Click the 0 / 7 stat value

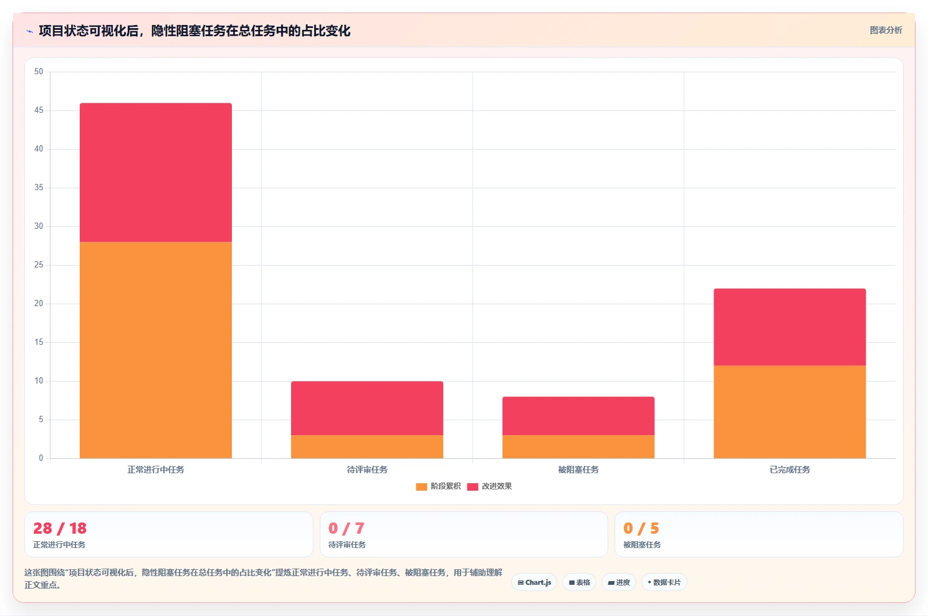[x=347, y=529]
